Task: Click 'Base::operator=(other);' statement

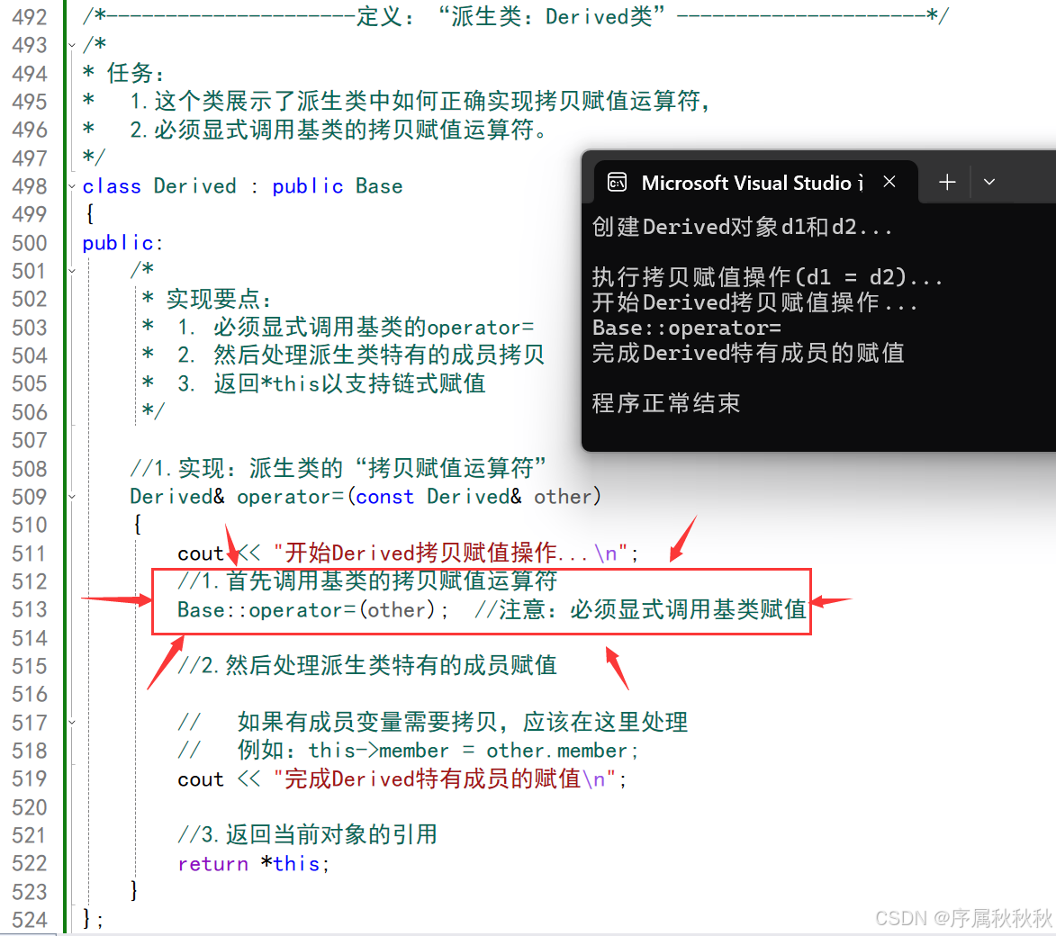Action: point(312,610)
